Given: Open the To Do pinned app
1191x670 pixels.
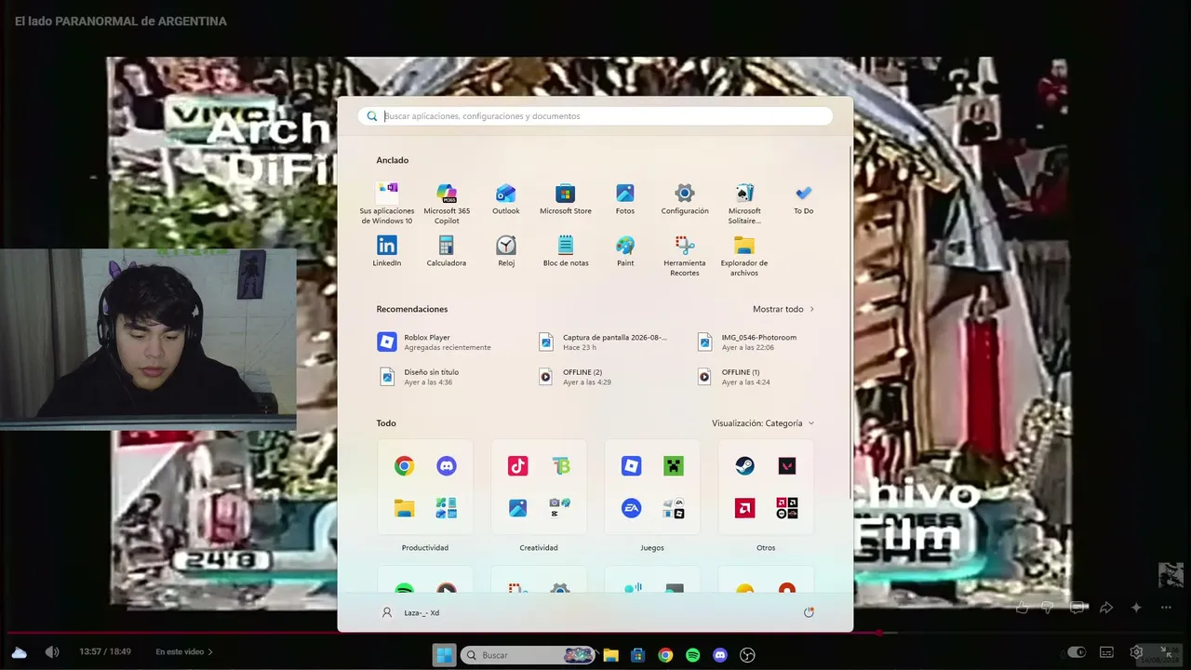Looking at the screenshot, I should pos(804,199).
